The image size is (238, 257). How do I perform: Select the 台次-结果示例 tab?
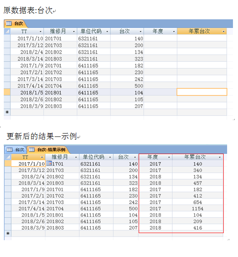(x=47, y=149)
